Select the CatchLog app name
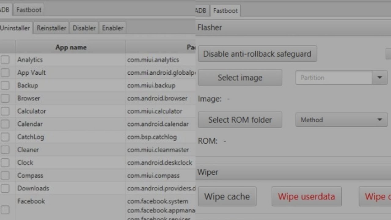Image resolution: width=391 pixels, height=220 pixels. click(31, 137)
